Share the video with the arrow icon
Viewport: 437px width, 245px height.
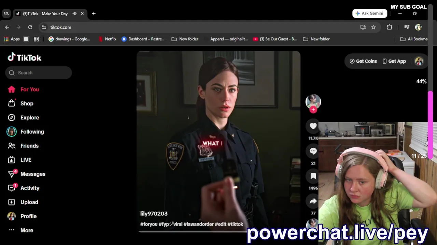click(313, 201)
